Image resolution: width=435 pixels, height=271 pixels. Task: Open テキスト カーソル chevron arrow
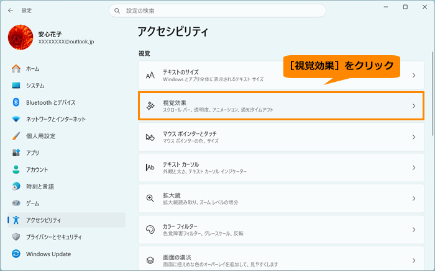click(414, 168)
